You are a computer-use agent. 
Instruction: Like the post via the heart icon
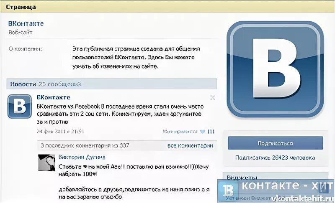pyautogui.click(x=202, y=132)
